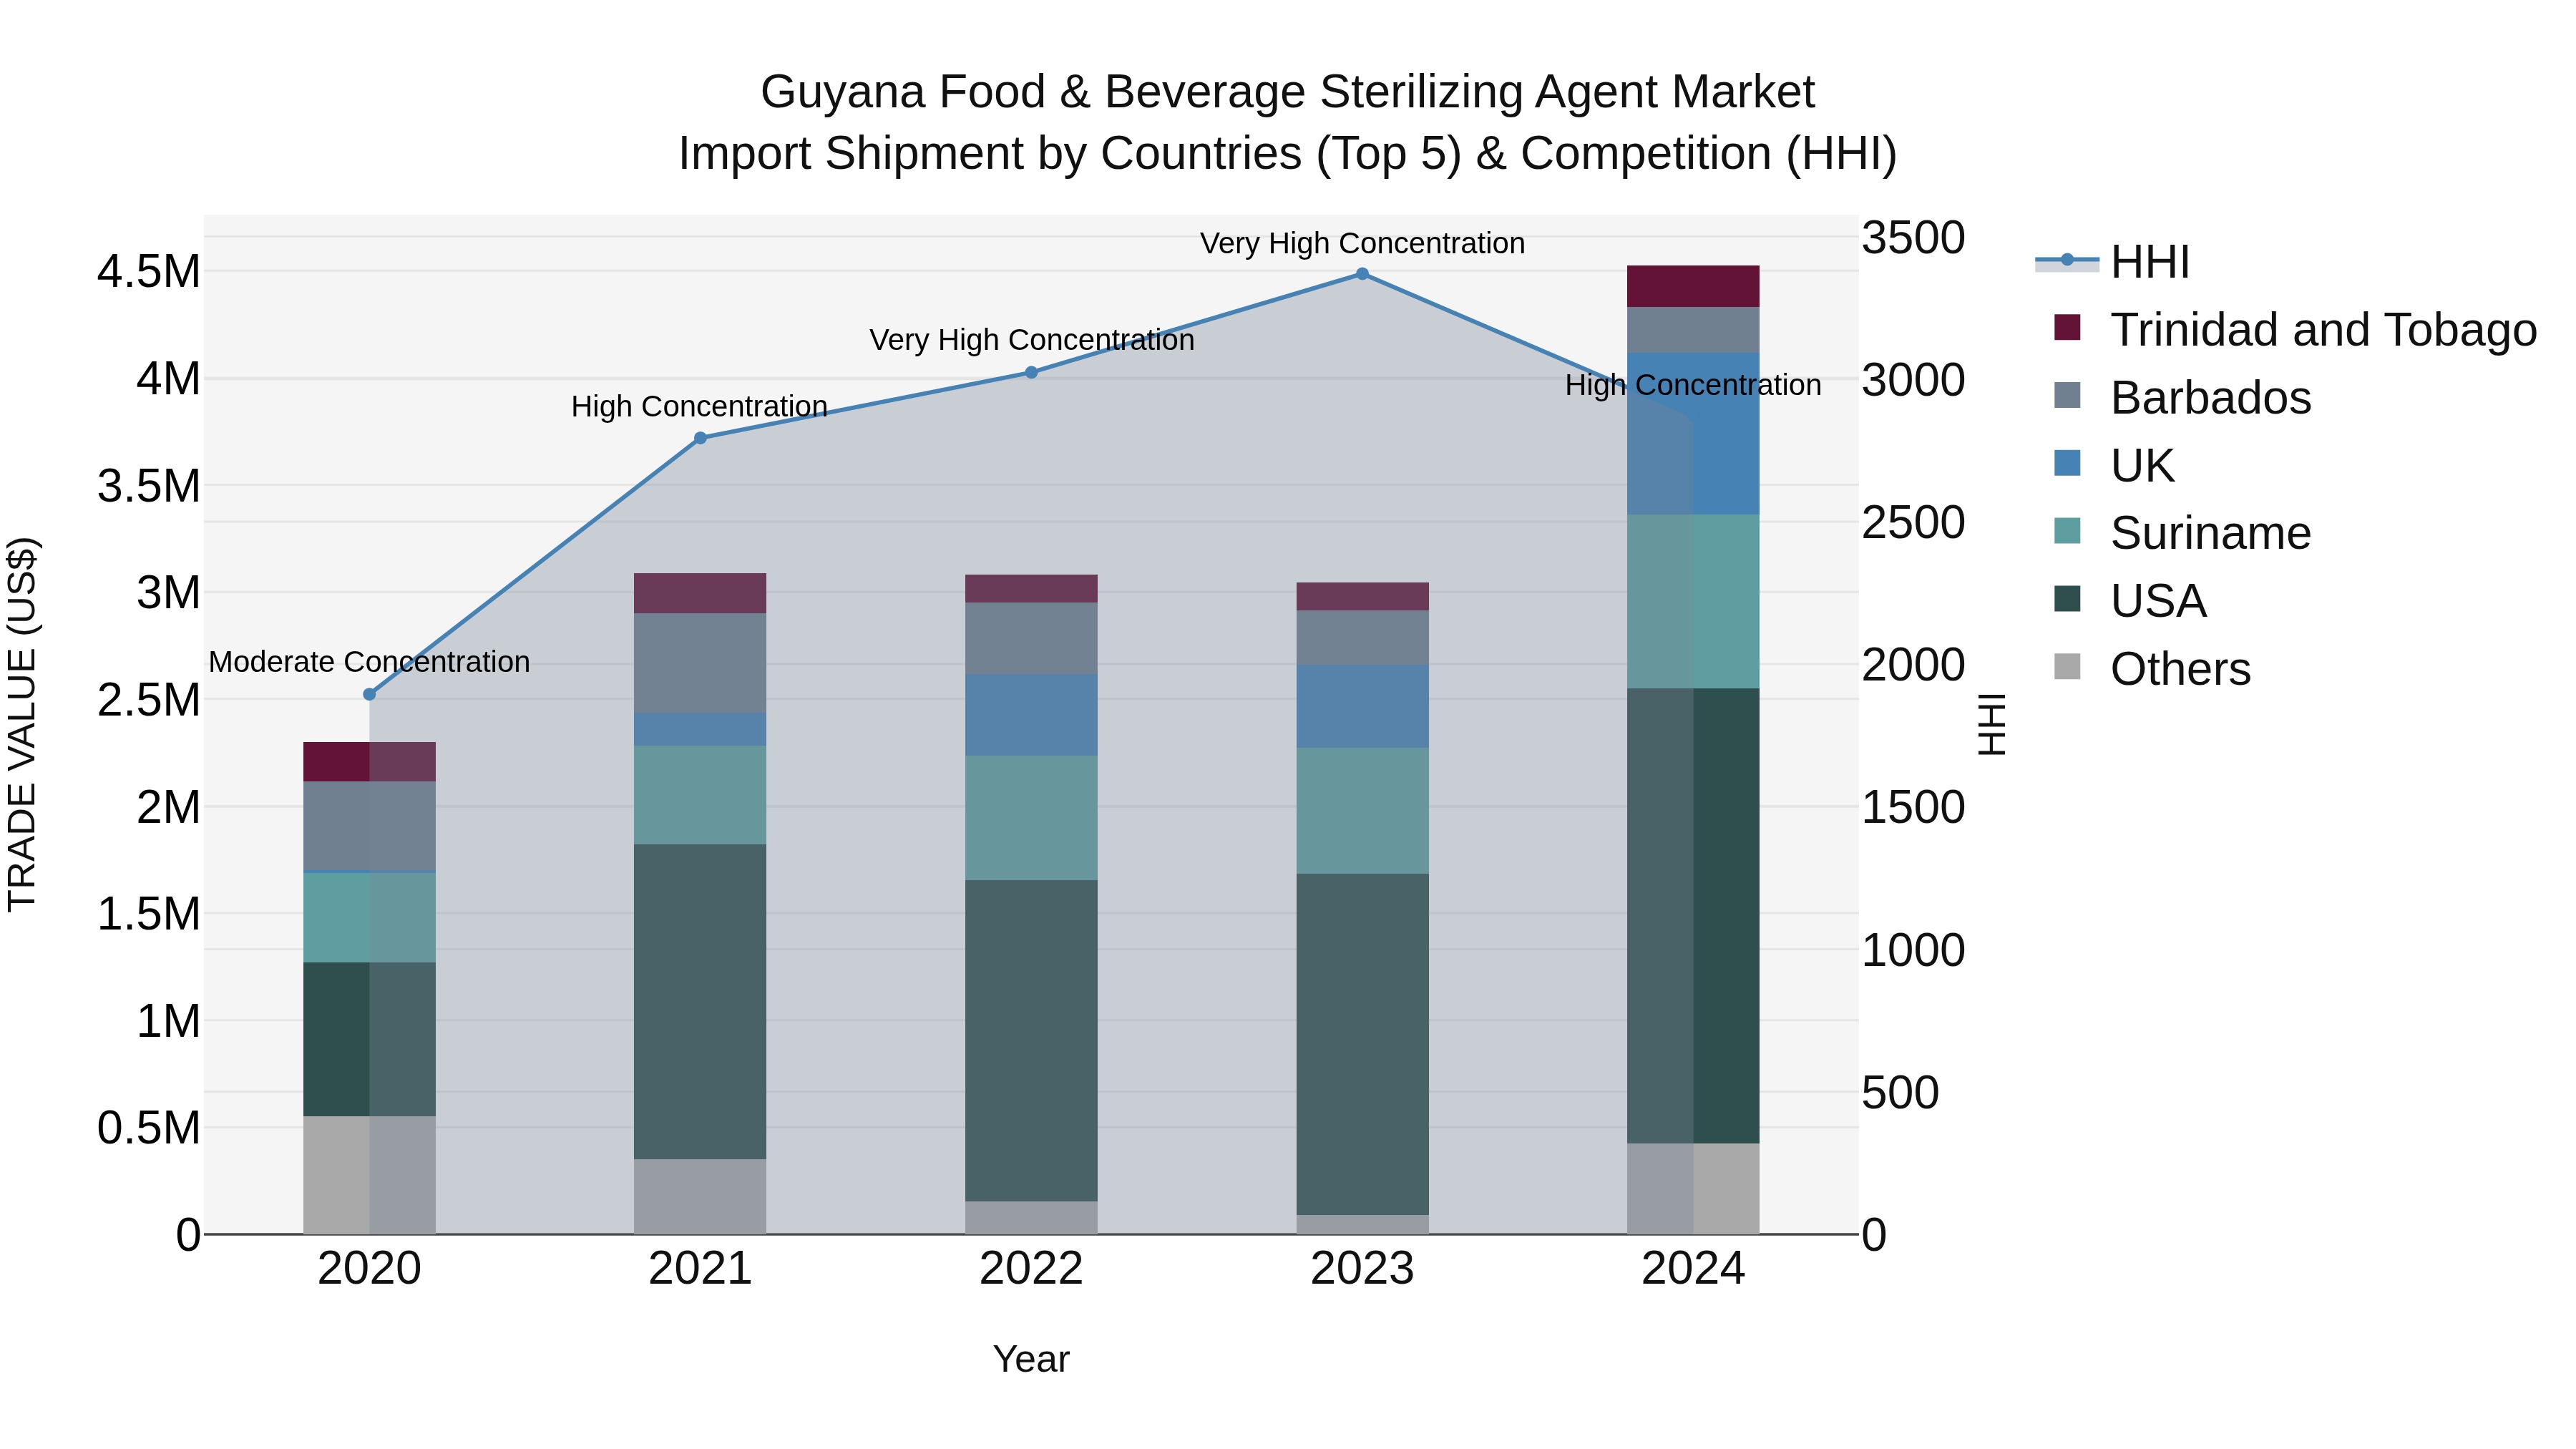Click the UK segment in 2023 bar

point(1362,706)
